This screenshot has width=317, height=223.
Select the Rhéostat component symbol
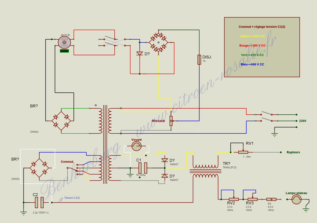171,121
